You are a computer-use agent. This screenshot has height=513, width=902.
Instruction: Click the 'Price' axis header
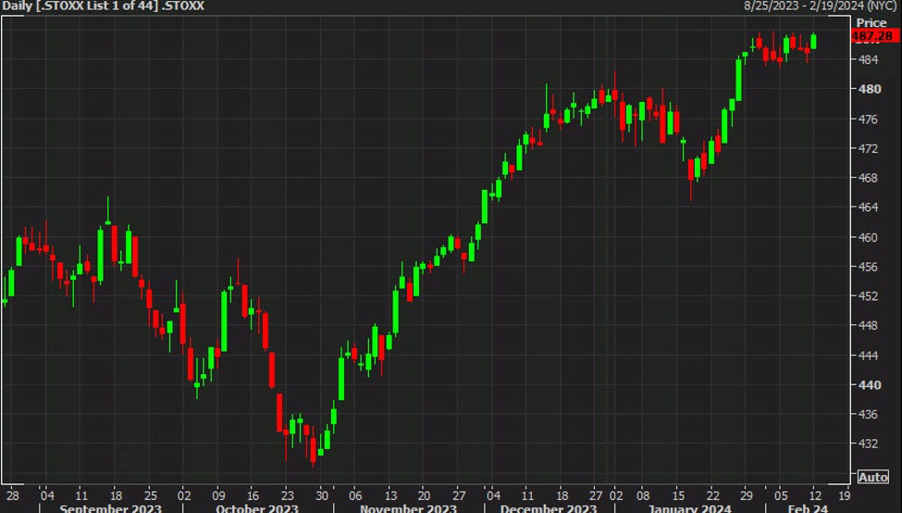(871, 22)
